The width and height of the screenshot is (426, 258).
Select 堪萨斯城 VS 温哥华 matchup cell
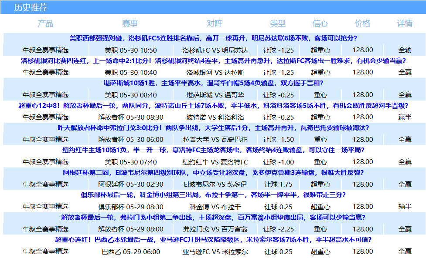[x=215, y=95]
